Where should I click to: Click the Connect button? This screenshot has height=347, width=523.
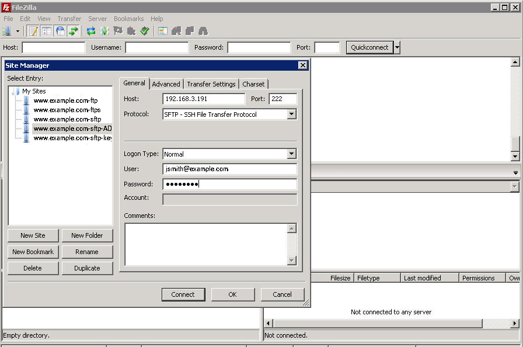183,294
